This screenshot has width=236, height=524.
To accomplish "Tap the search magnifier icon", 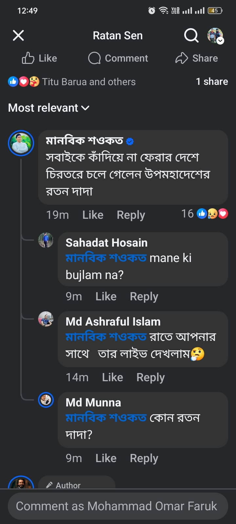I will click(191, 35).
